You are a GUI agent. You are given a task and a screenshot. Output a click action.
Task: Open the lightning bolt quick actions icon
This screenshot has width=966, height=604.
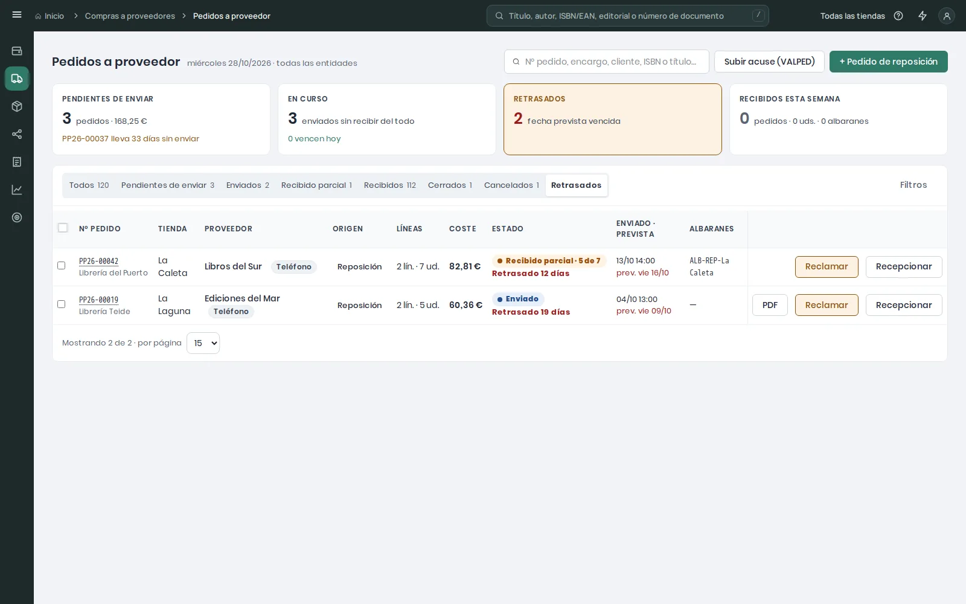[923, 16]
